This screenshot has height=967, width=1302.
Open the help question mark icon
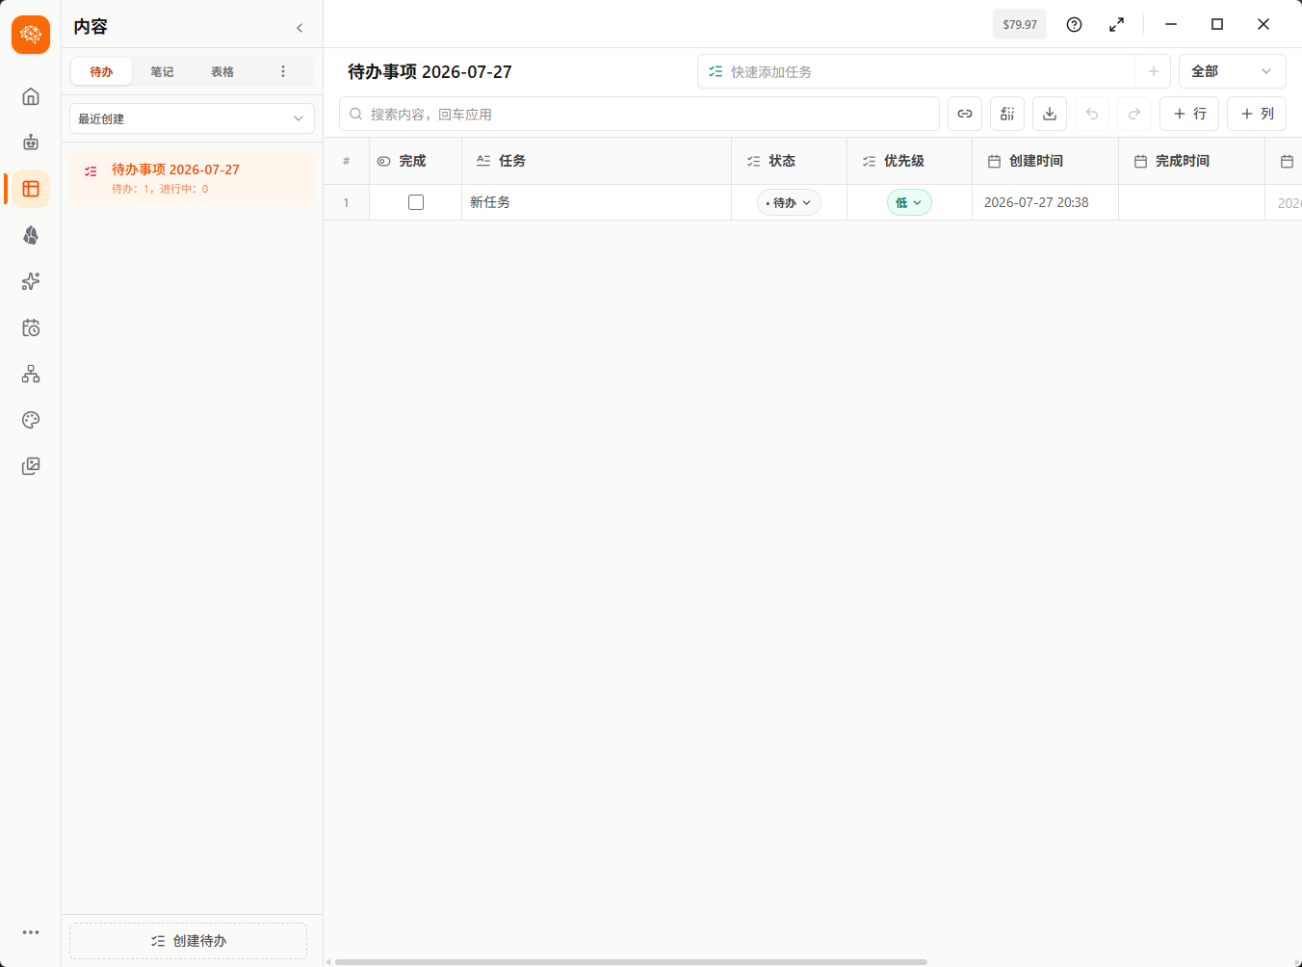[1074, 25]
